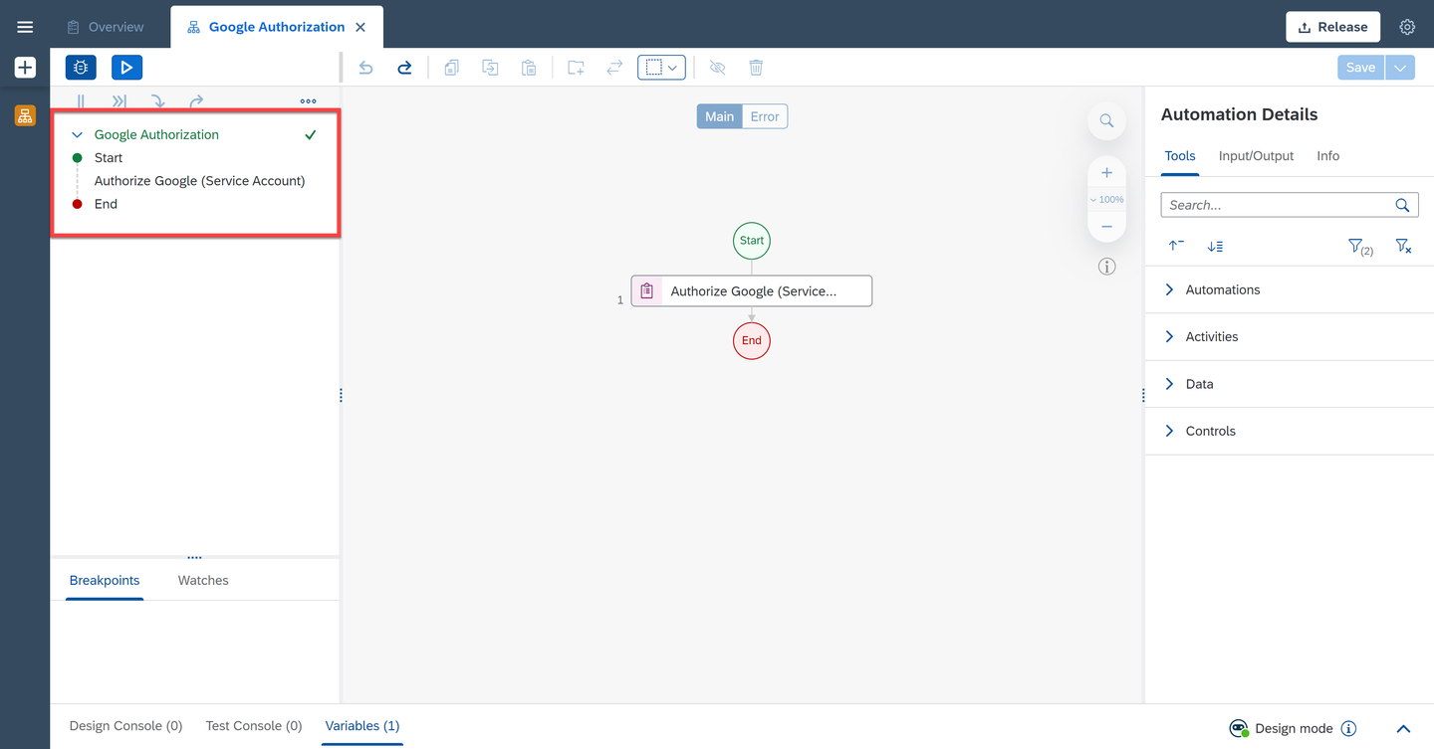This screenshot has width=1434, height=749.
Task: Click the Save button
Action: [1360, 68]
